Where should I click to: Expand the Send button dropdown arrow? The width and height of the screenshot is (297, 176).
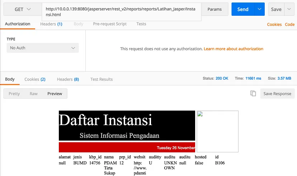pos(260,9)
